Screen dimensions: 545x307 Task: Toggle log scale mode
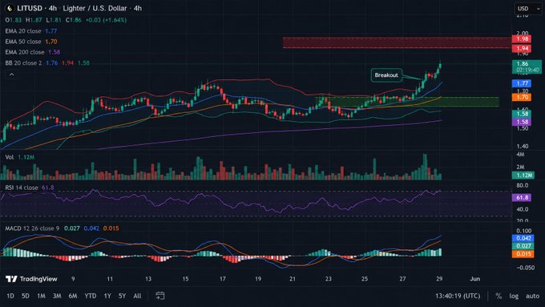(x=514, y=296)
